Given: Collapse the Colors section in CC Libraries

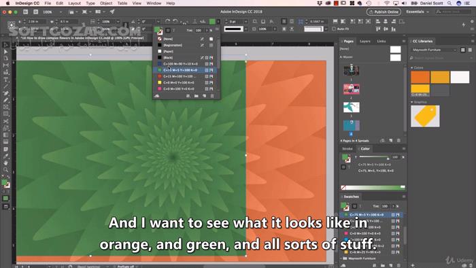Looking at the screenshot, I should click(412, 68).
